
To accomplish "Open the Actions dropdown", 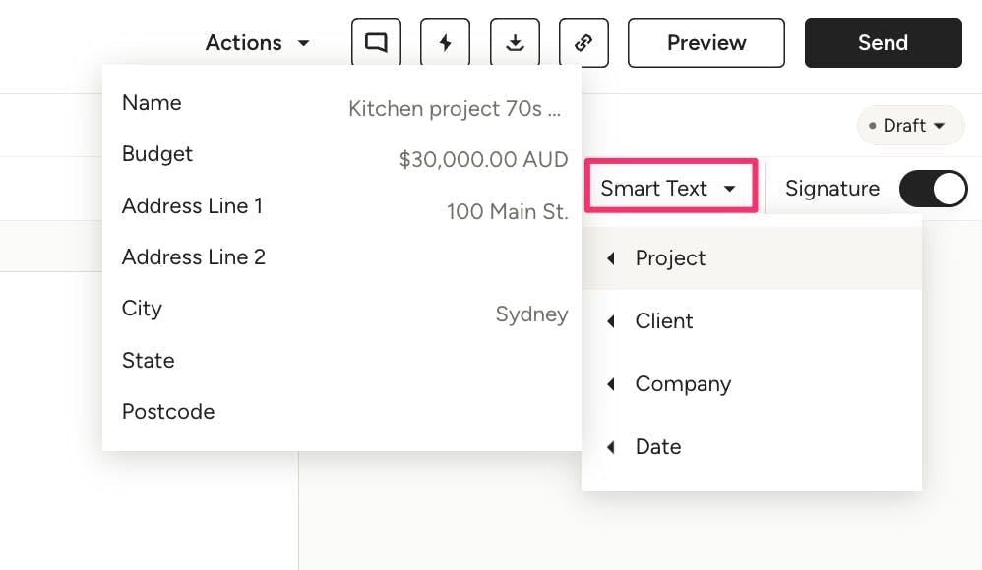I will [x=258, y=42].
